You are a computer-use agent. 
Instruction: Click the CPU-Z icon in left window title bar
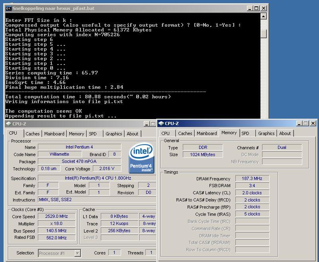(9, 124)
